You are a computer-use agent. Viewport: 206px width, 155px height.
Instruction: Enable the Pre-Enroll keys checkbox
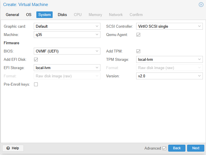pyautogui.click(x=36, y=84)
